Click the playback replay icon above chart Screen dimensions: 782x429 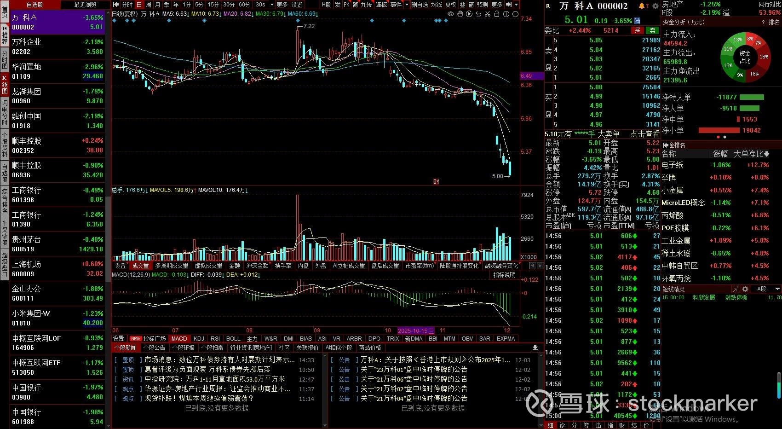click(469, 14)
